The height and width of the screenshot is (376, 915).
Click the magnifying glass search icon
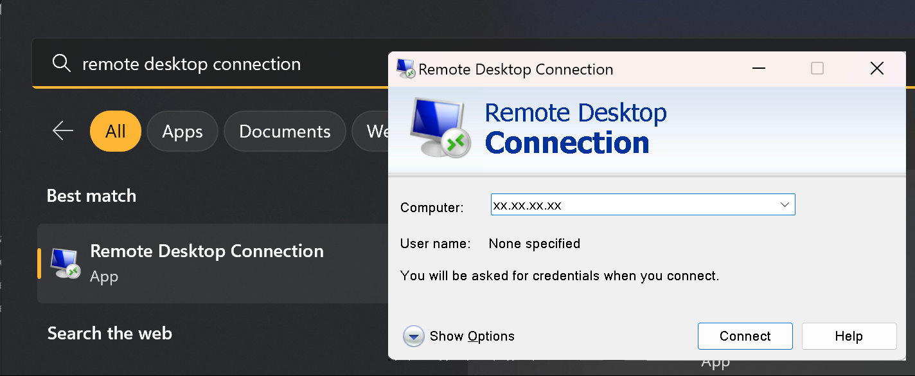tap(62, 64)
